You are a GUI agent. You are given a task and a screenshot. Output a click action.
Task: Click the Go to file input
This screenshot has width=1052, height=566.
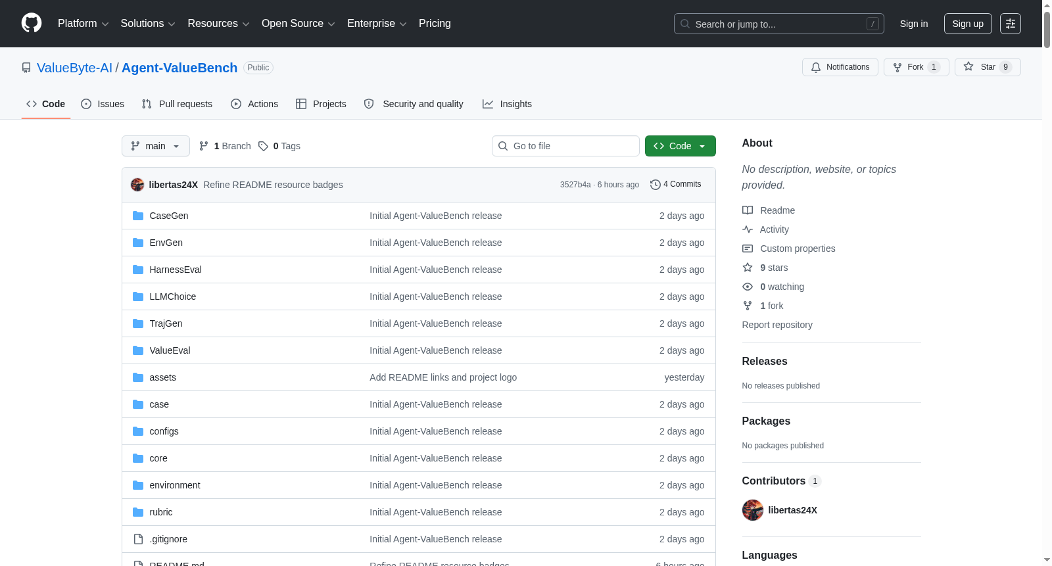pyautogui.click(x=565, y=146)
